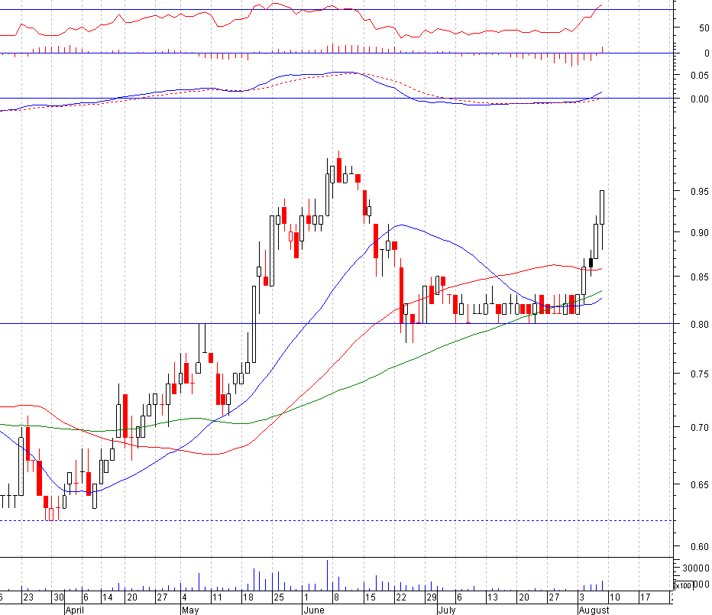Image resolution: width=712 pixels, height=615 pixels.
Task: Click the April month label
Action: click(74, 610)
